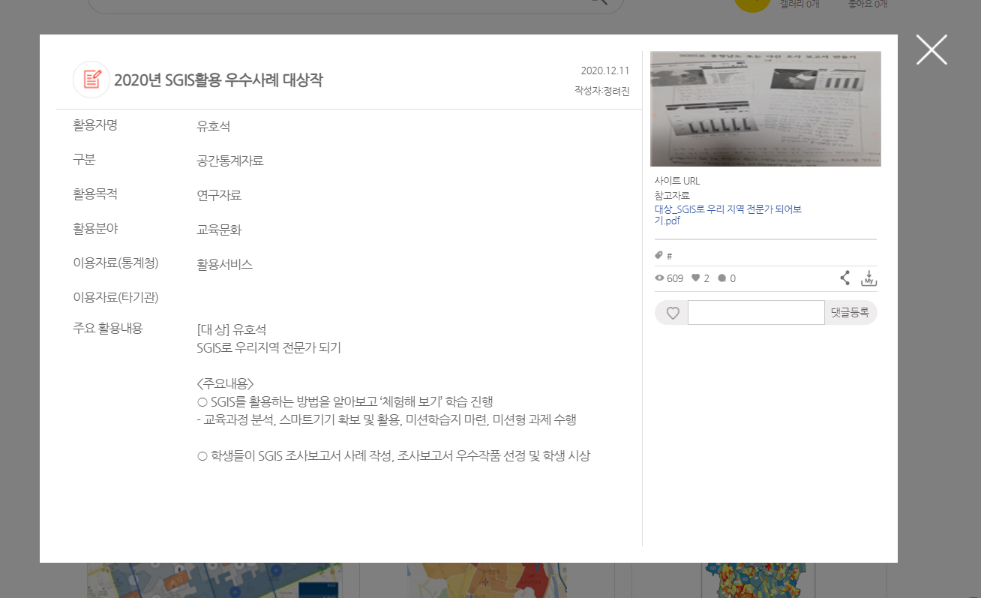Click the 유호석 value in 활용자명 row

214,126
